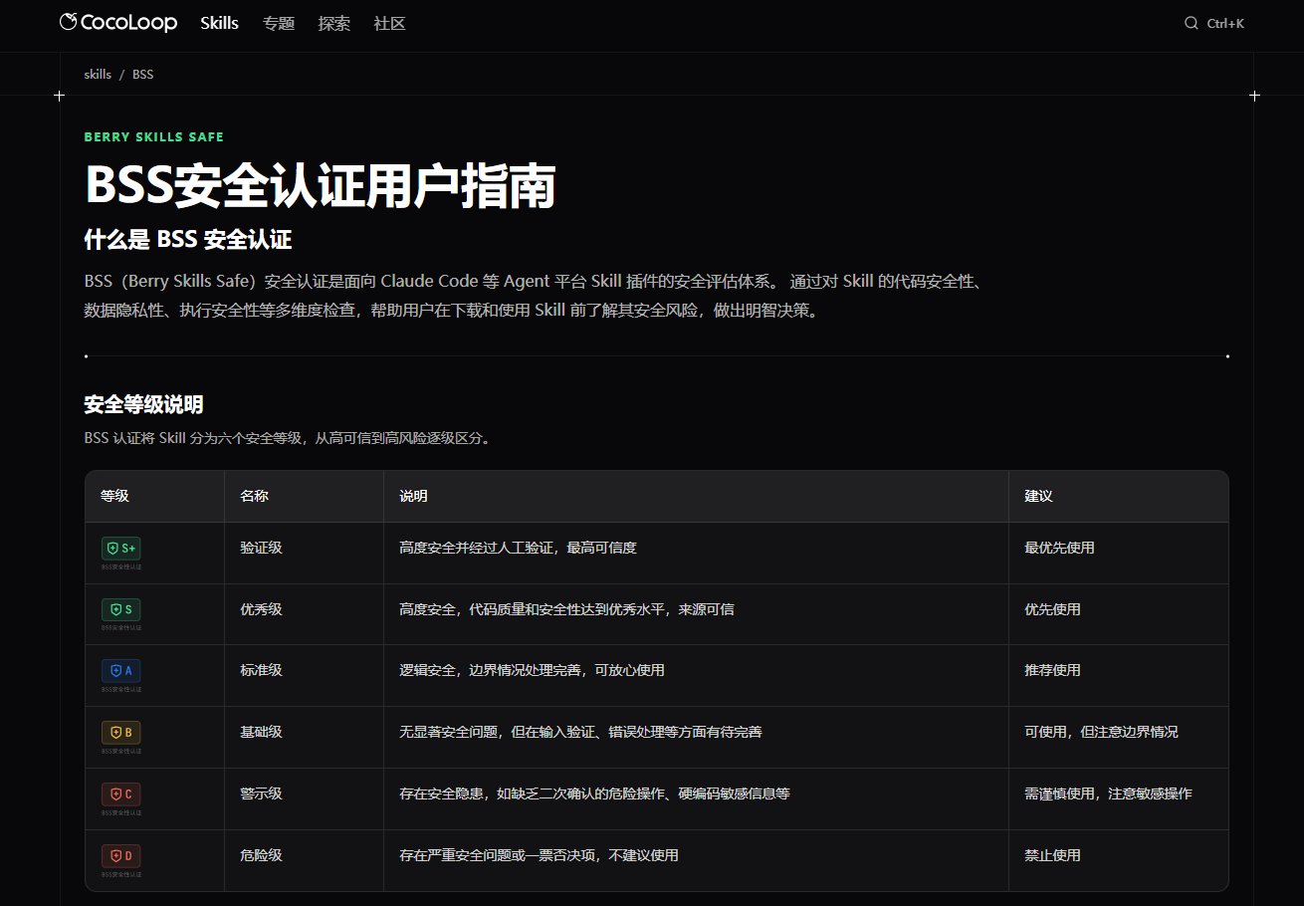The width and height of the screenshot is (1304, 906).
Task: Select the blue A 标准级 shield badge
Action: point(120,670)
